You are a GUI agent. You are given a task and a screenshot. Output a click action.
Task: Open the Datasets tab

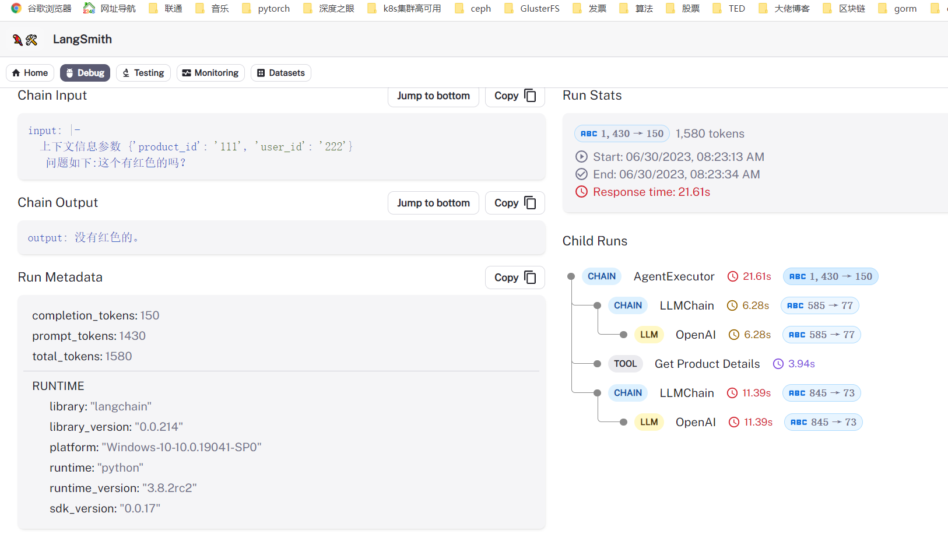(x=280, y=72)
